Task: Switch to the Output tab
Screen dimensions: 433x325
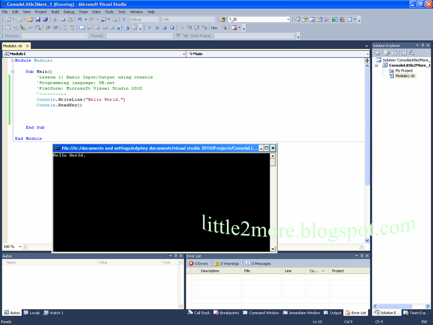Action: coord(333,313)
